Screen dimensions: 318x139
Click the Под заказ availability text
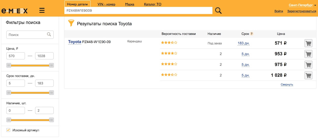(x=215, y=43)
